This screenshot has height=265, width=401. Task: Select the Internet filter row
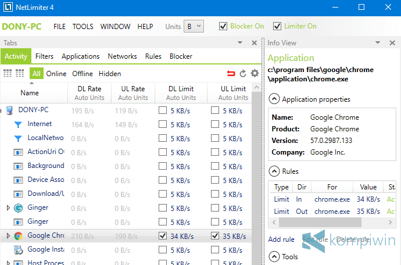coord(126,124)
